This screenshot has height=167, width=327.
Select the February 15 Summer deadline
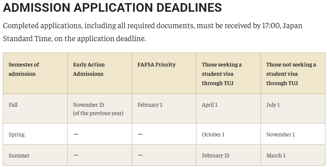pyautogui.click(x=216, y=156)
